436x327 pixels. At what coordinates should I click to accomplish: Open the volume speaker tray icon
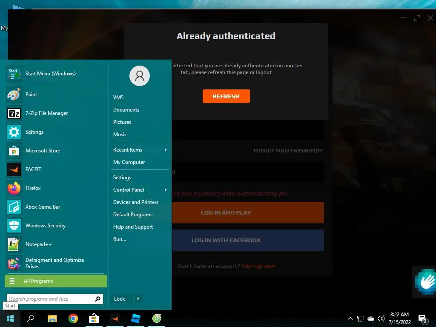(x=381, y=318)
